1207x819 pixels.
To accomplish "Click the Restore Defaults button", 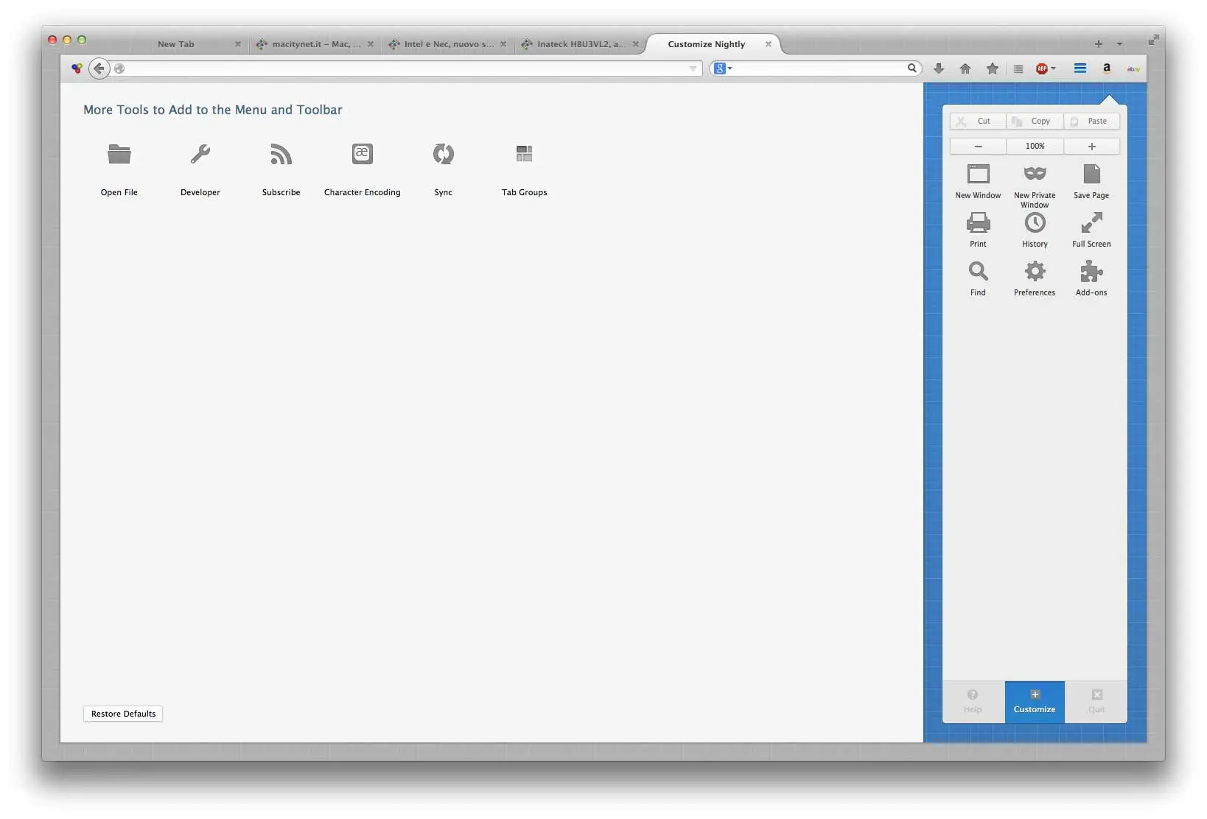I will pyautogui.click(x=123, y=714).
